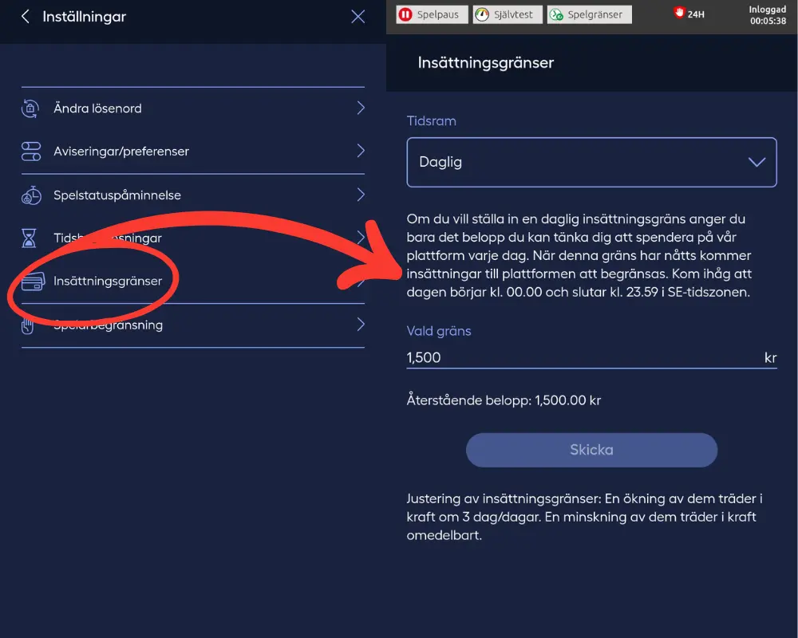Open the Tidsram dropdown showing Daglig
The image size is (798, 638).
(592, 162)
